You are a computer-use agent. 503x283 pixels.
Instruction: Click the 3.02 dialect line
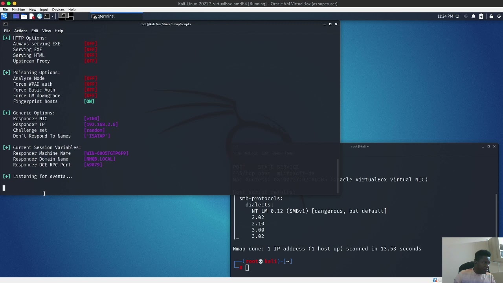pyautogui.click(x=258, y=236)
